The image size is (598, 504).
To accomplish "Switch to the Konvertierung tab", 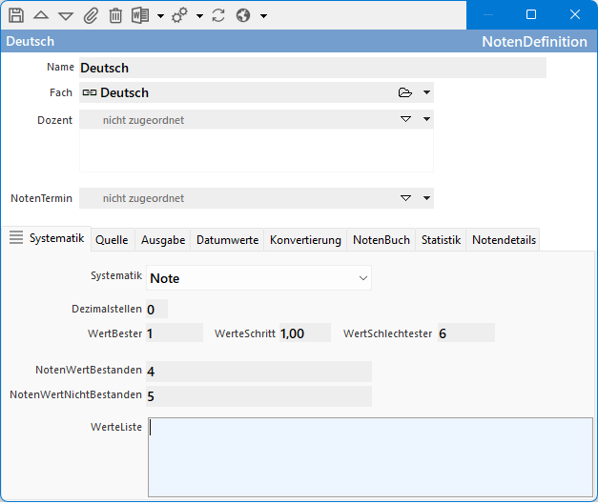I will pyautogui.click(x=305, y=240).
